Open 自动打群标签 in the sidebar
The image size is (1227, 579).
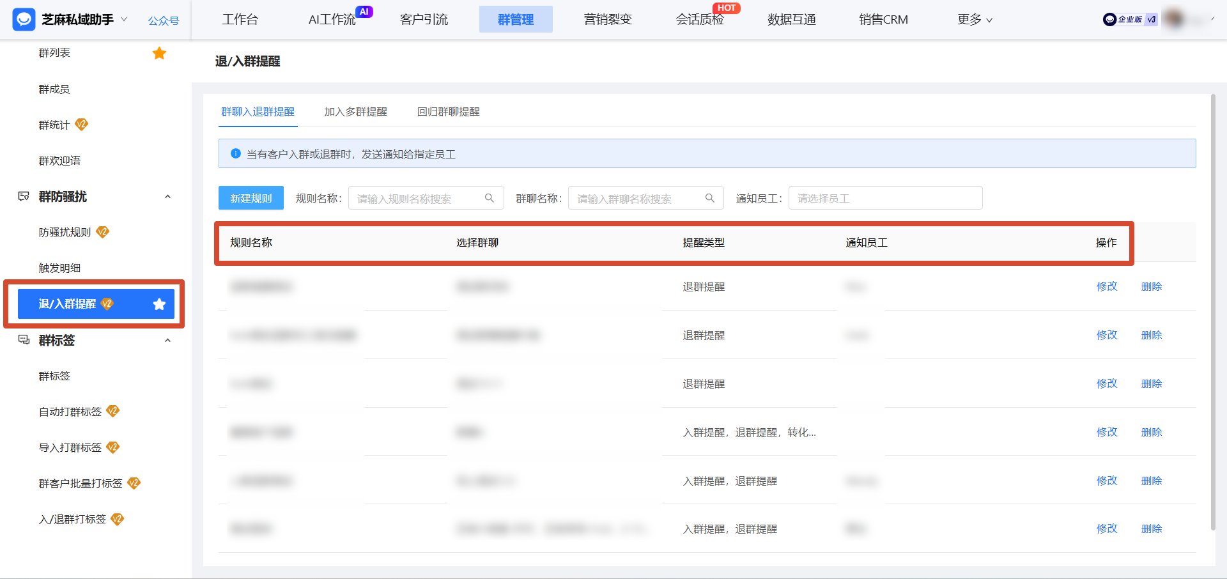click(70, 412)
